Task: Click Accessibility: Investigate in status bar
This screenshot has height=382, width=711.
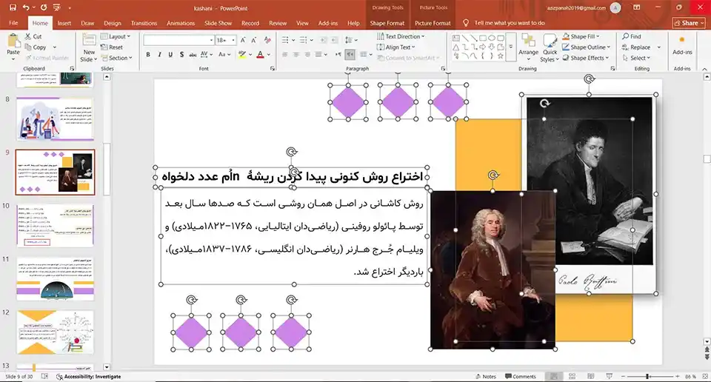Action: point(89,377)
